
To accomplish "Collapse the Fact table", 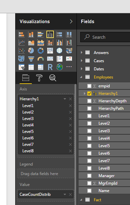I will (81, 200).
